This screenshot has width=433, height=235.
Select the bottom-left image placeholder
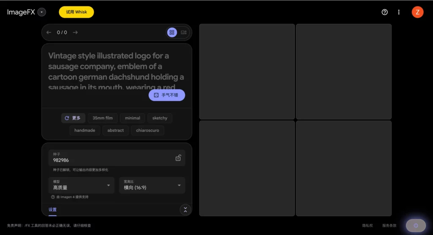coord(247,168)
